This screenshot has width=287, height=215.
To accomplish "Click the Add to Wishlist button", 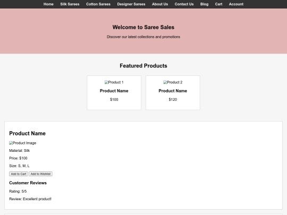I will click(x=40, y=174).
